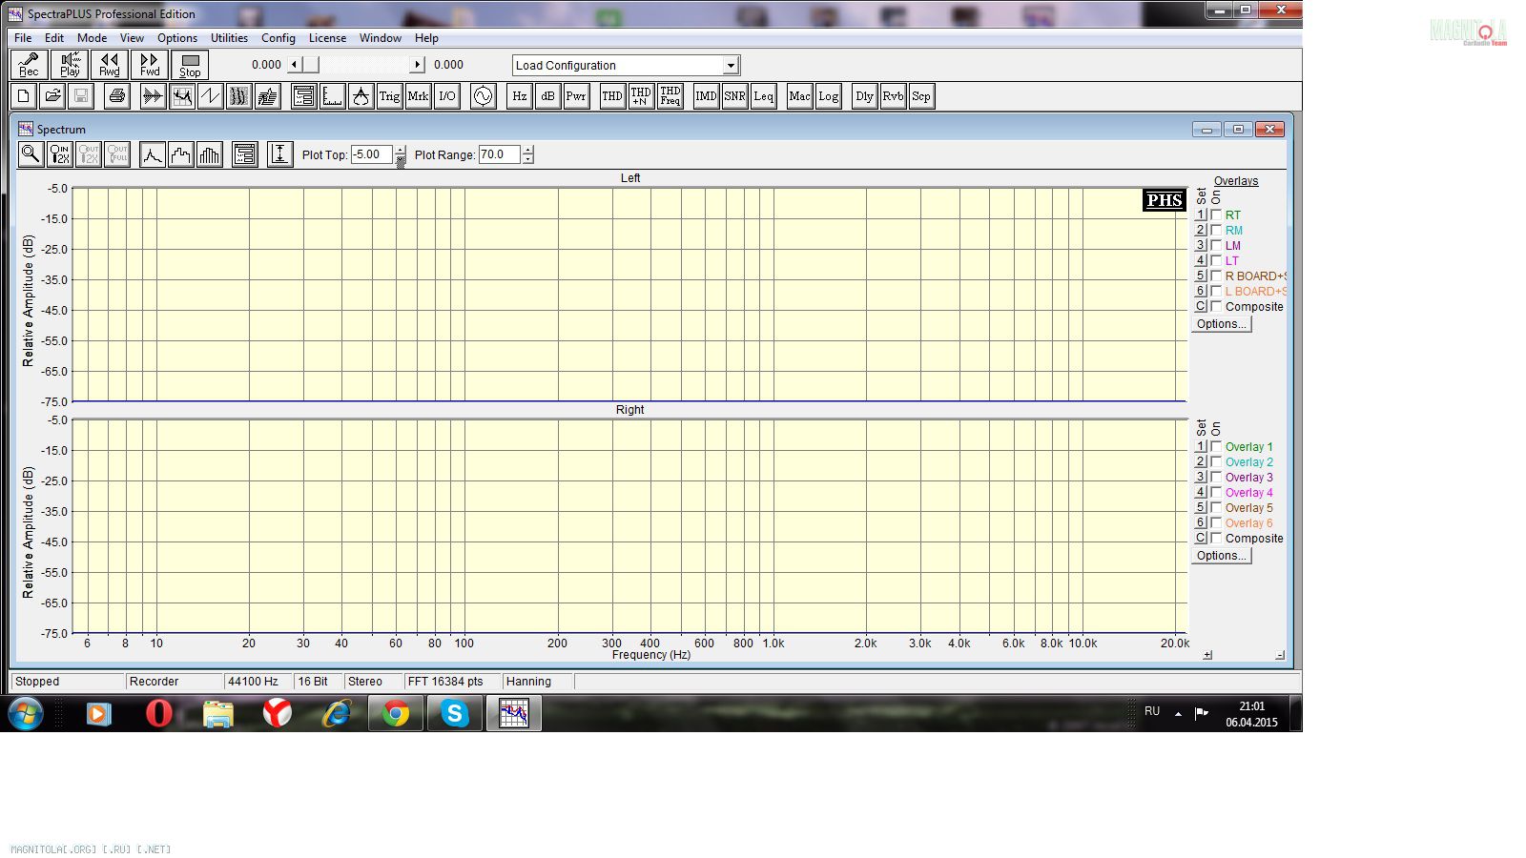1526x858 pixels.
Task: Click the Scp stereo phase scope button
Action: 921,96
